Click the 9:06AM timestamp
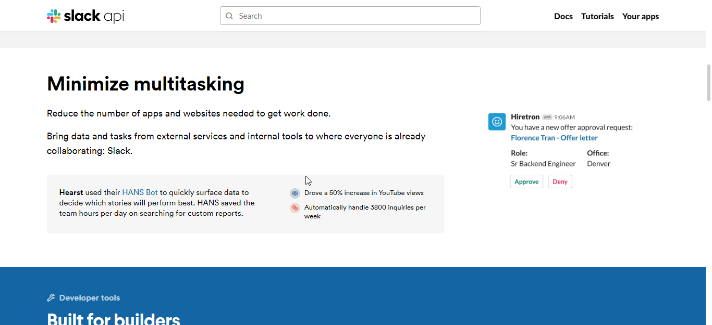This screenshot has width=712, height=325. tap(564, 118)
